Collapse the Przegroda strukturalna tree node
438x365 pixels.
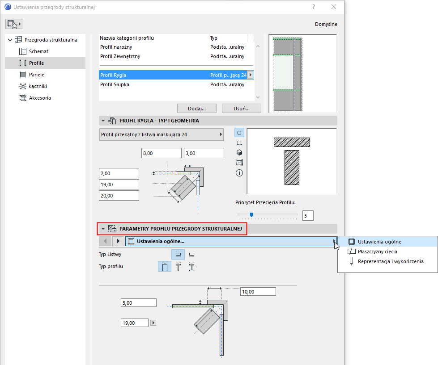click(10, 40)
